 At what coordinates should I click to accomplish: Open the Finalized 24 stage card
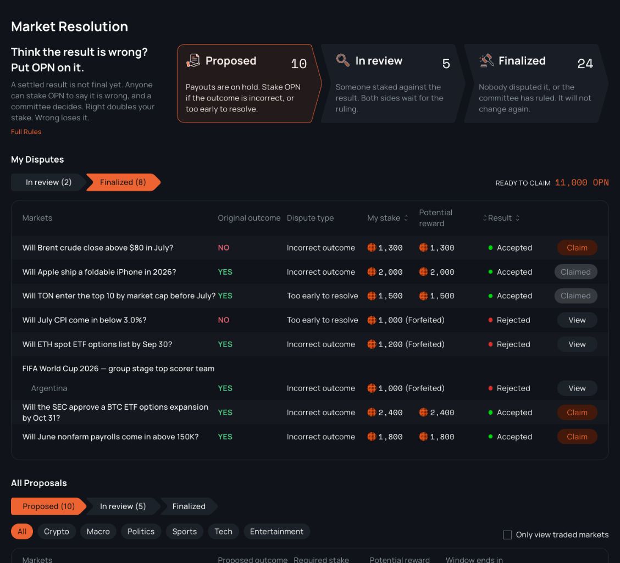(x=536, y=83)
